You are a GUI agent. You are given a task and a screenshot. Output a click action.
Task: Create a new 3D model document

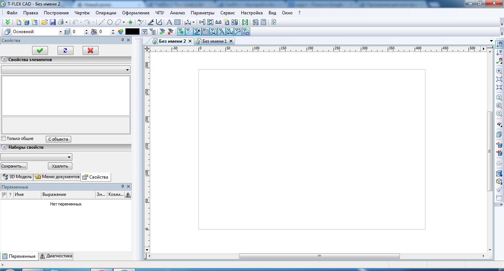click(x=27, y=22)
